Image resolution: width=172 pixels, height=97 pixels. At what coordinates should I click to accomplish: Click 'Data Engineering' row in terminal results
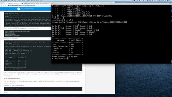[x=67, y=46]
